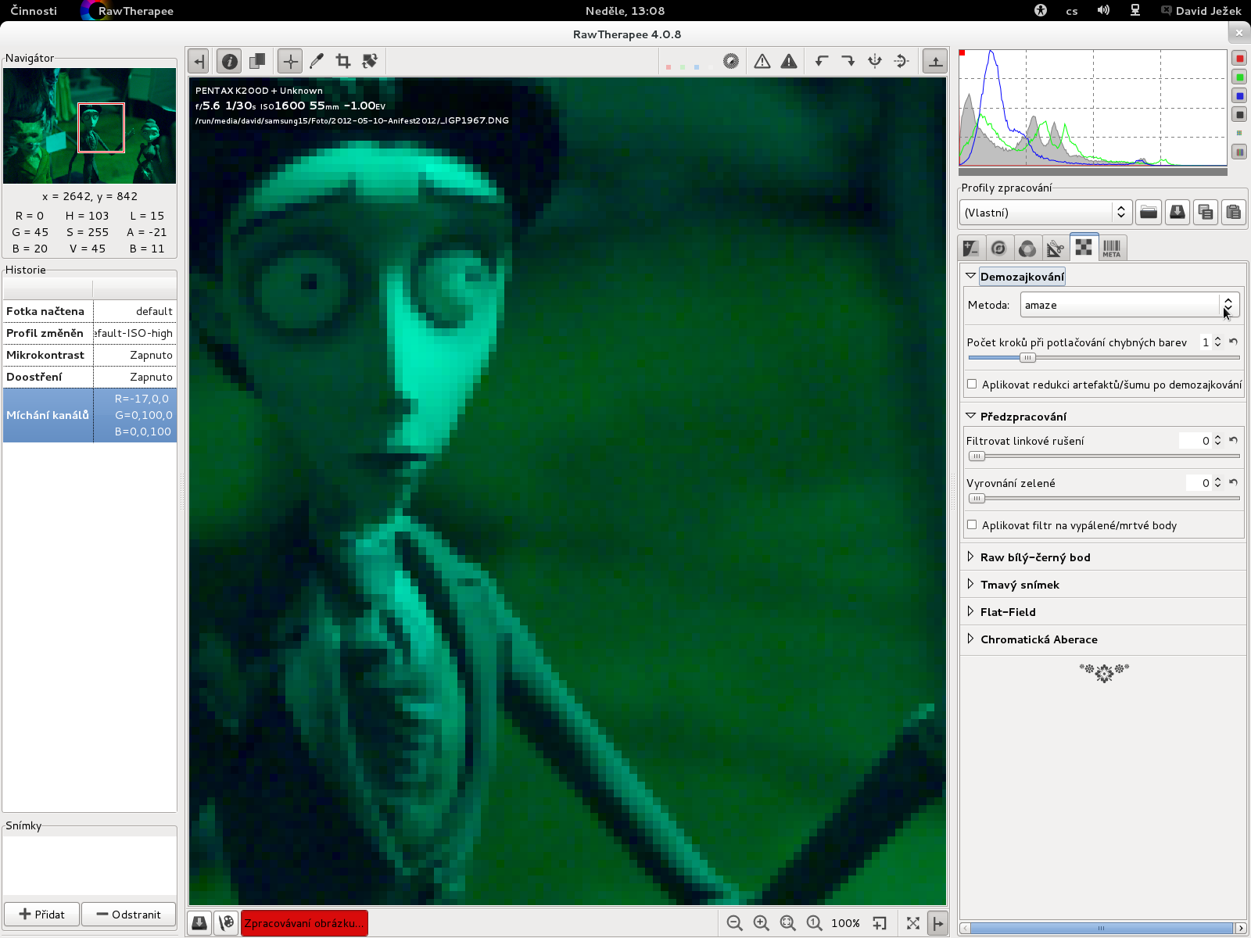Switch to the Exposure tab
The height and width of the screenshot is (938, 1251).
tap(971, 248)
